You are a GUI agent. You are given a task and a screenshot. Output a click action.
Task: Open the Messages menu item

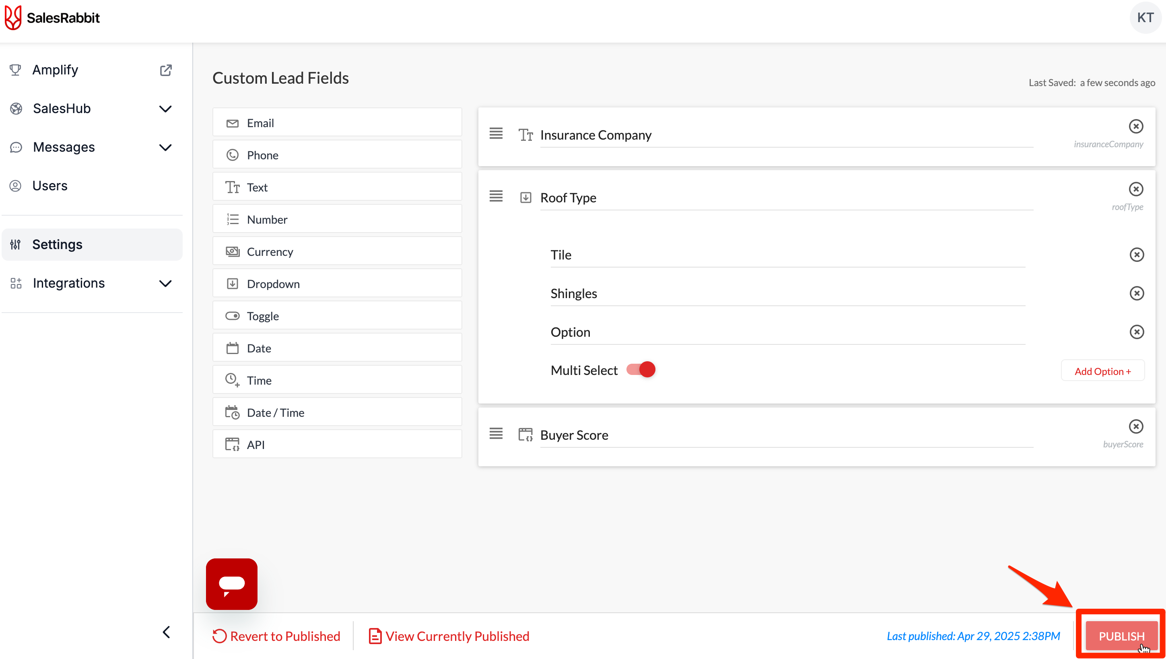(64, 147)
